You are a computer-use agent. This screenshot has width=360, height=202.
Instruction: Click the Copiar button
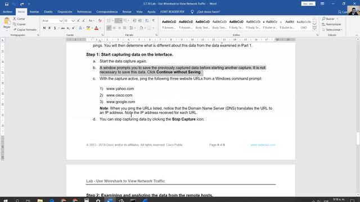[19, 24]
